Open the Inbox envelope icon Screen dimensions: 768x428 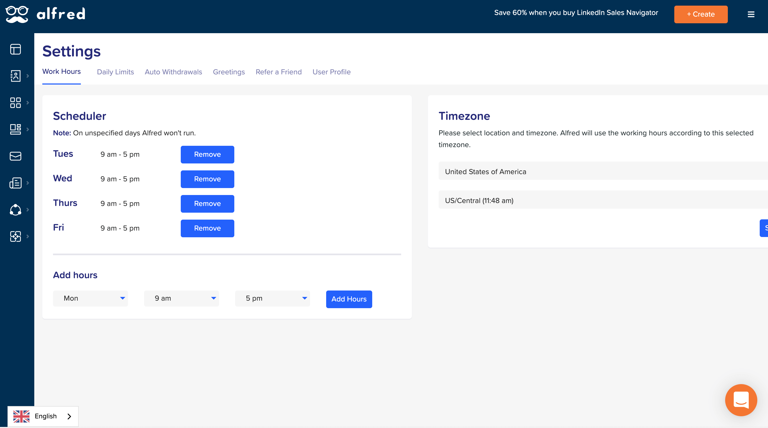16,156
